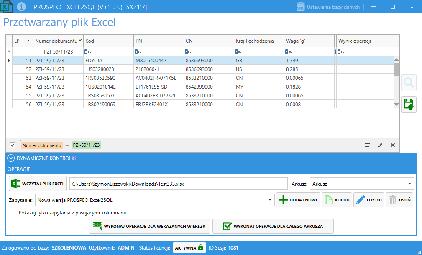Click DODAJ NOWE button
The height and width of the screenshot is (255, 422).
pyautogui.click(x=298, y=200)
